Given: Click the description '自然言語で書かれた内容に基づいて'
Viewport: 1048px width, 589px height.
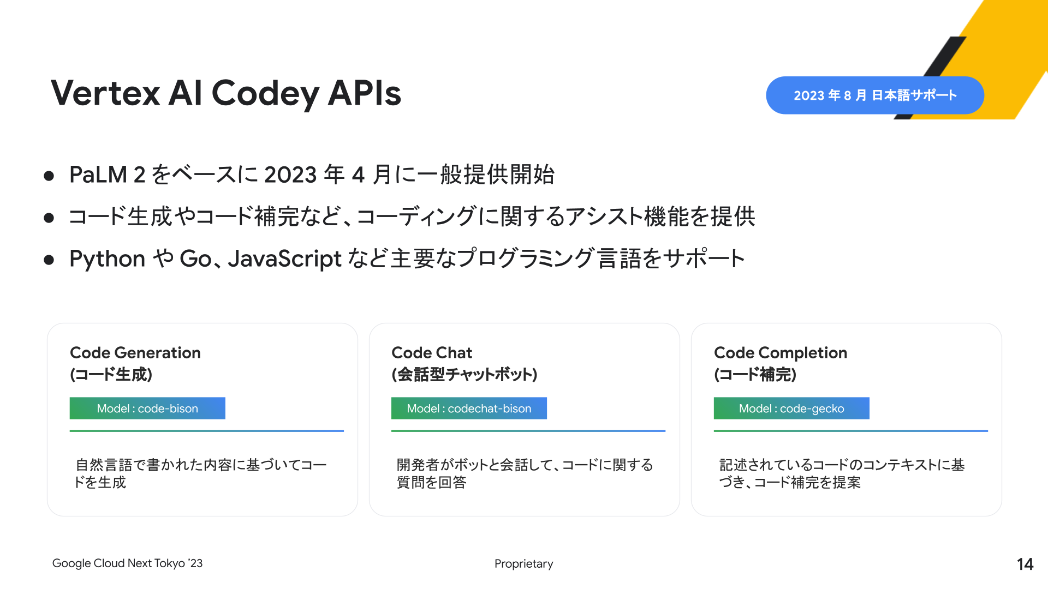Looking at the screenshot, I should tap(201, 473).
